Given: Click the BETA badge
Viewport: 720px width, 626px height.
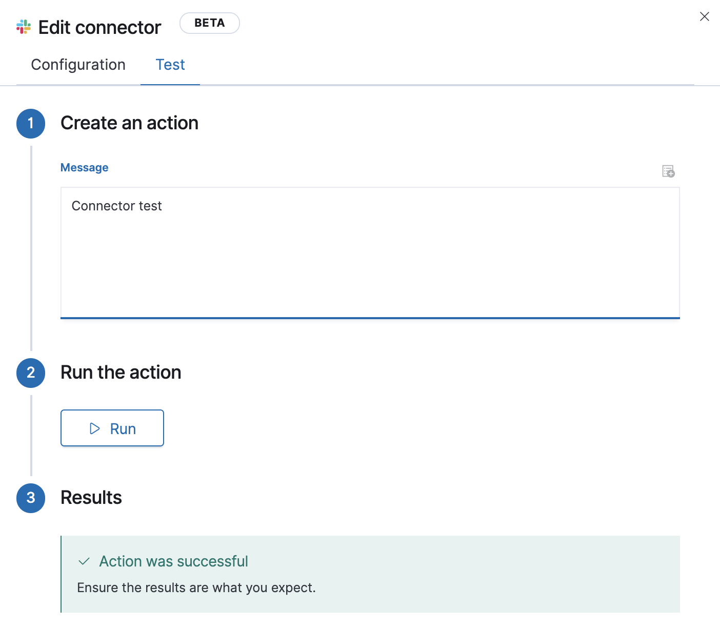Looking at the screenshot, I should coord(209,23).
